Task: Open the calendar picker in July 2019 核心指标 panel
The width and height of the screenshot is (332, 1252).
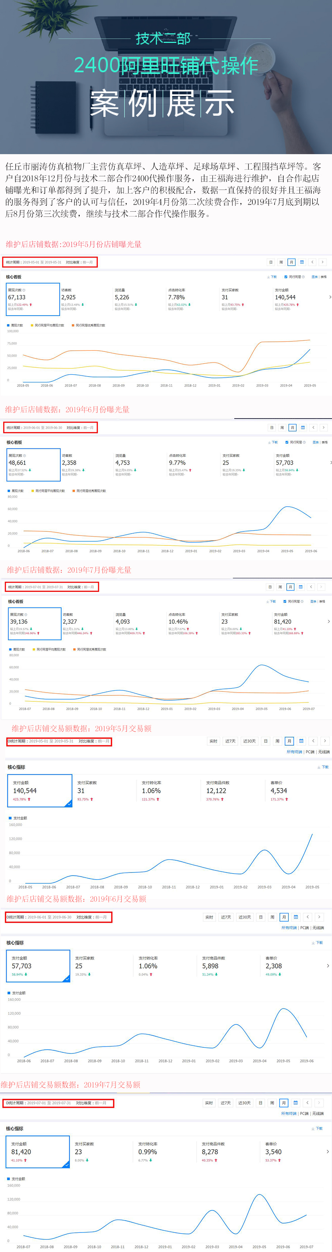Action: pos(295,1102)
